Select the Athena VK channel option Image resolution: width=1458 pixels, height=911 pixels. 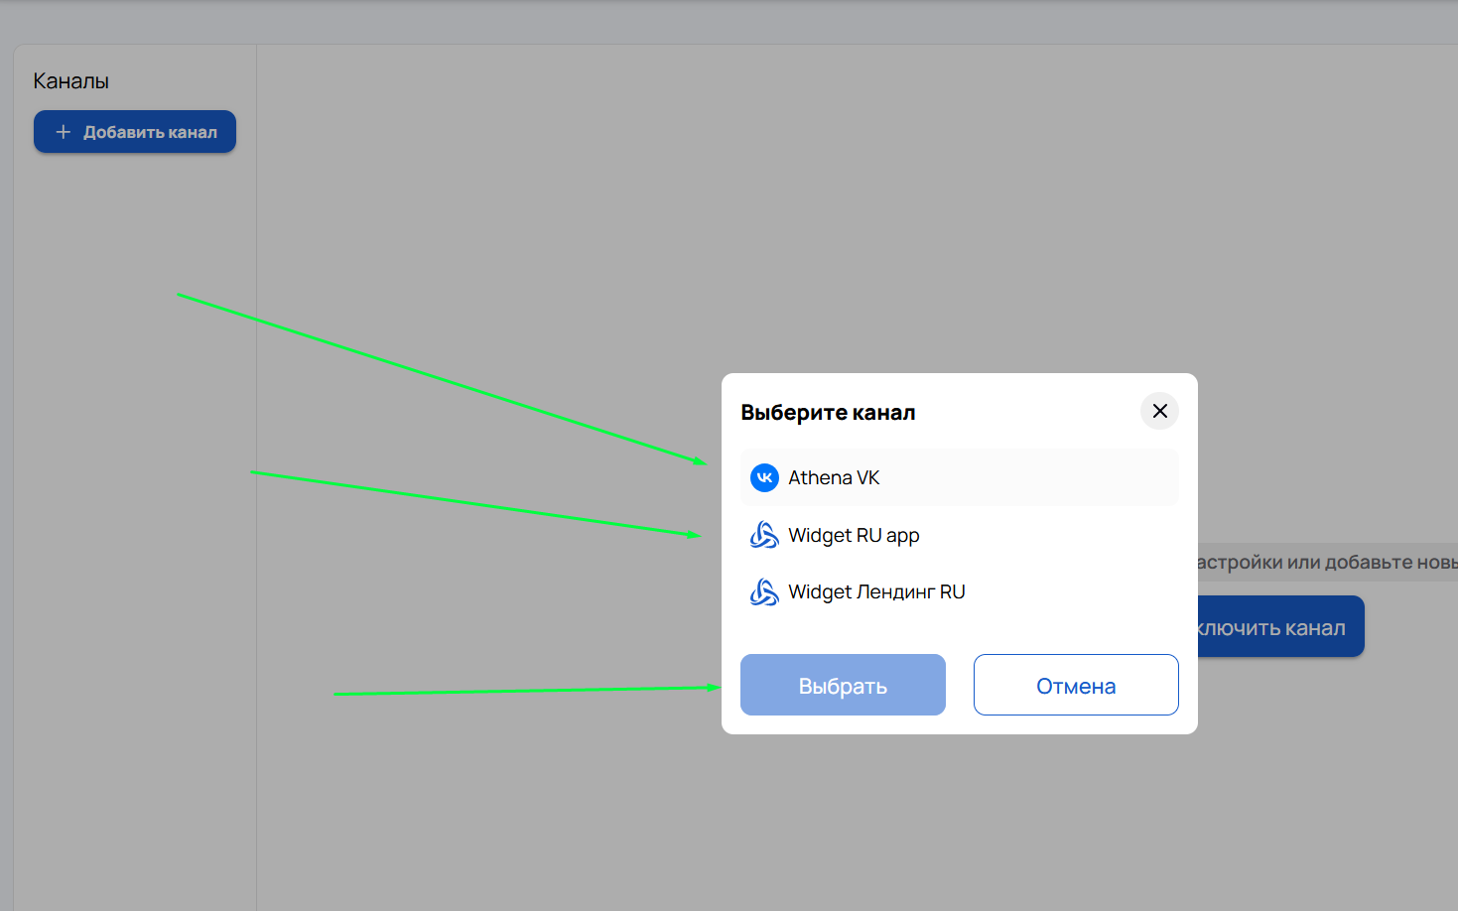click(x=959, y=477)
